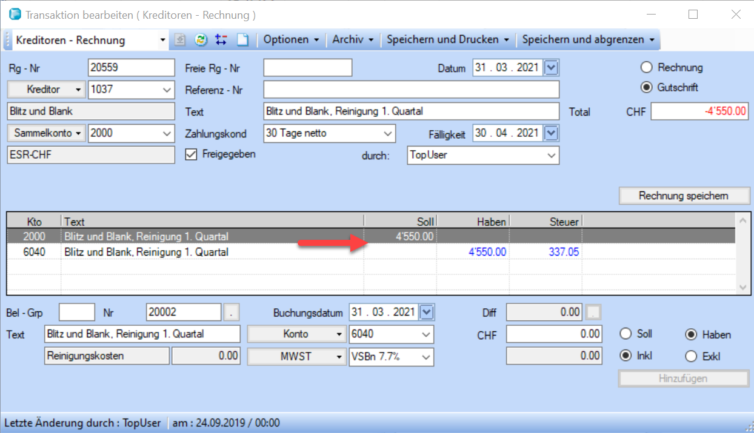Screen dimensions: 754x433
Task: Click the greyed-out save icon in toolbar
Action: [x=180, y=40]
